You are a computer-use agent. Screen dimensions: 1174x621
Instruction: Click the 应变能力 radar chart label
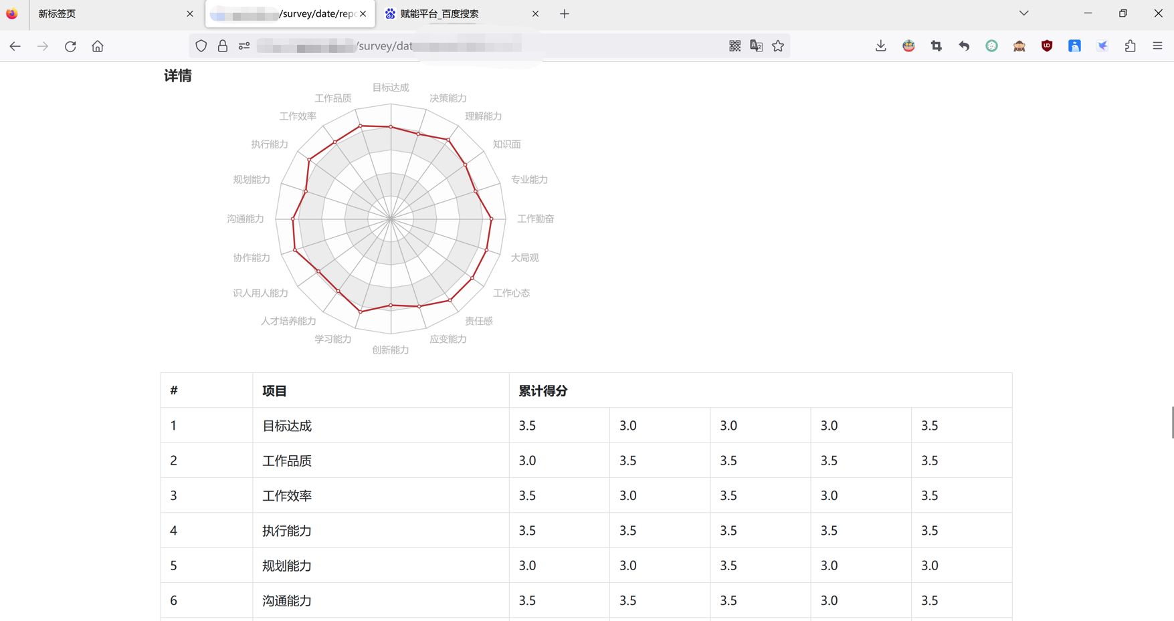(x=448, y=340)
